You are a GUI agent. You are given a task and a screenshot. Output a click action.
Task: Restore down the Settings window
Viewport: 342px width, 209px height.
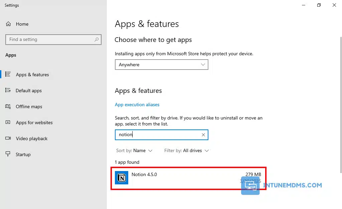click(319, 5)
